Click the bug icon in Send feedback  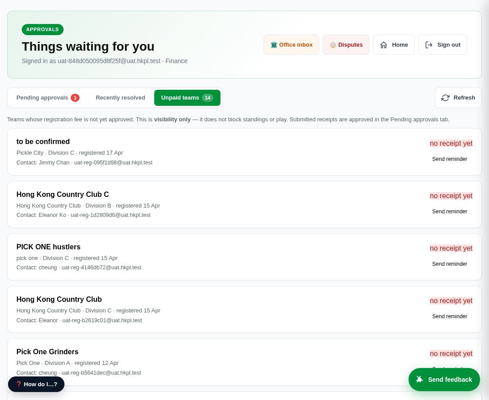[420, 380]
